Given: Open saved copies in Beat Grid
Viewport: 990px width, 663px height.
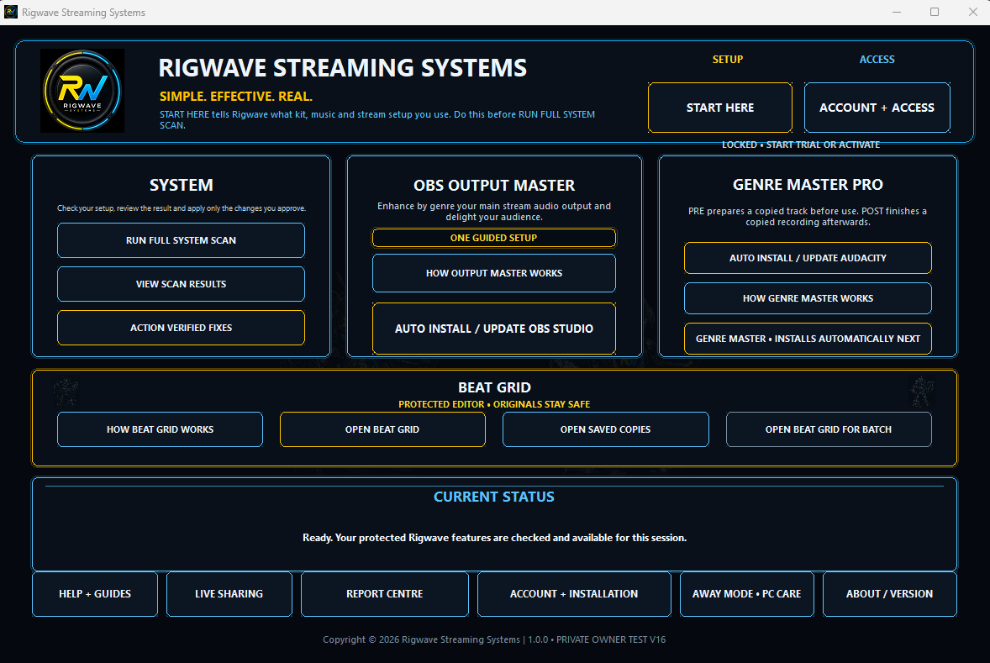Looking at the screenshot, I should pos(605,429).
